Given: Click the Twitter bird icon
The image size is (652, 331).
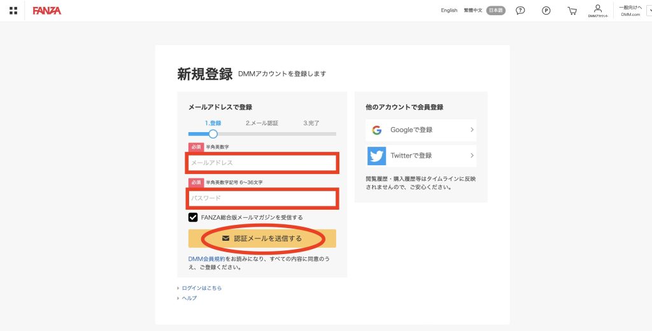Looking at the screenshot, I should click(377, 156).
